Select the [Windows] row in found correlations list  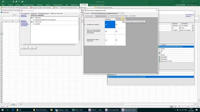click(x=54, y=18)
